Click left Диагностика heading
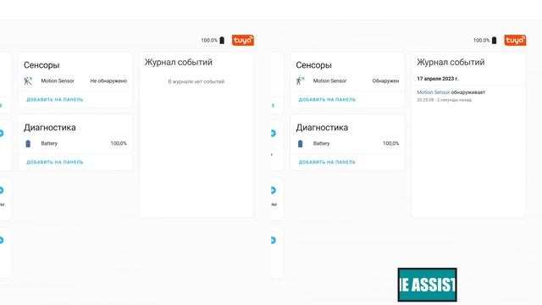 [50, 128]
